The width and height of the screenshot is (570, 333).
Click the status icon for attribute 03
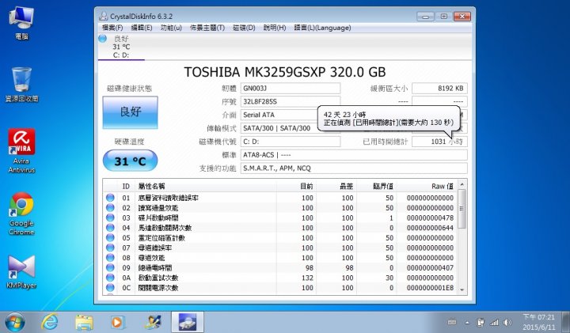110,218
